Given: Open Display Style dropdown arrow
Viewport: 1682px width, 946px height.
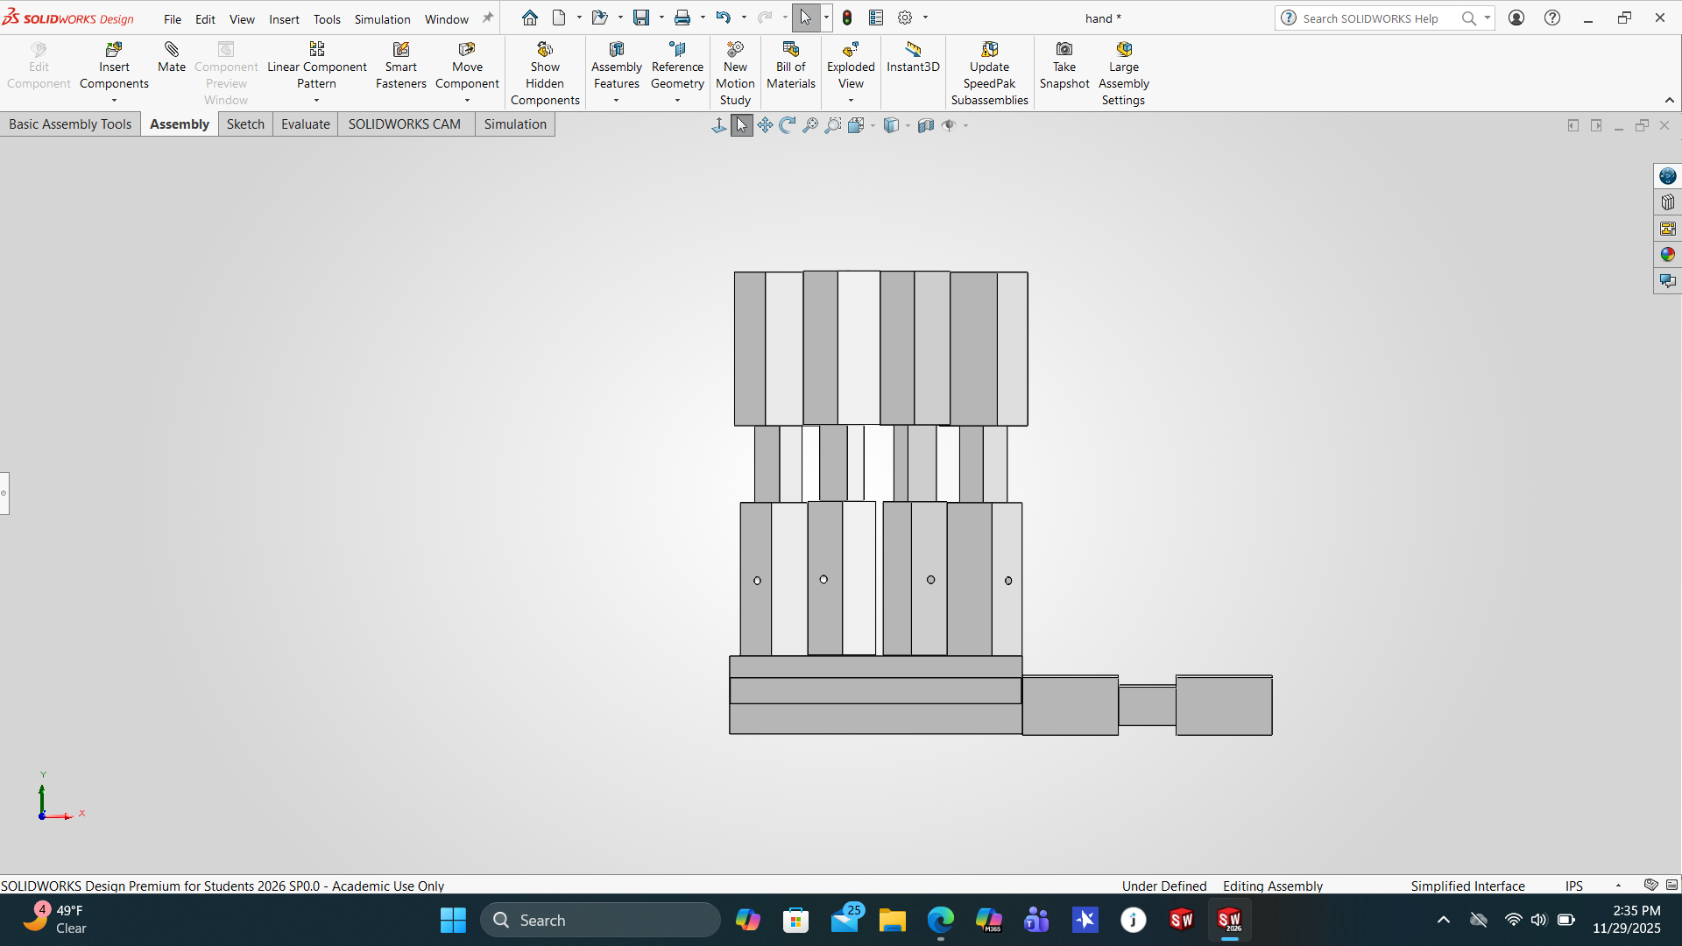Looking at the screenshot, I should coord(908,125).
